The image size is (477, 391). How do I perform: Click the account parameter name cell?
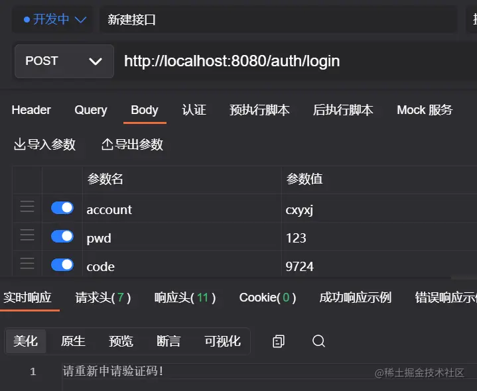[182, 209]
